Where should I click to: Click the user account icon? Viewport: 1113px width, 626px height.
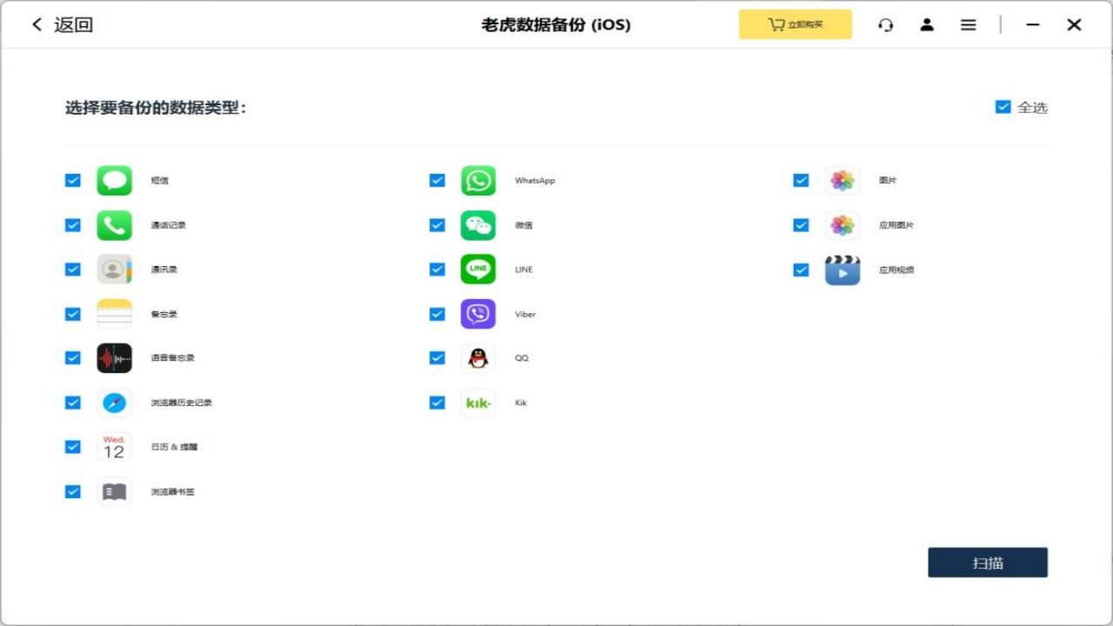(x=927, y=24)
